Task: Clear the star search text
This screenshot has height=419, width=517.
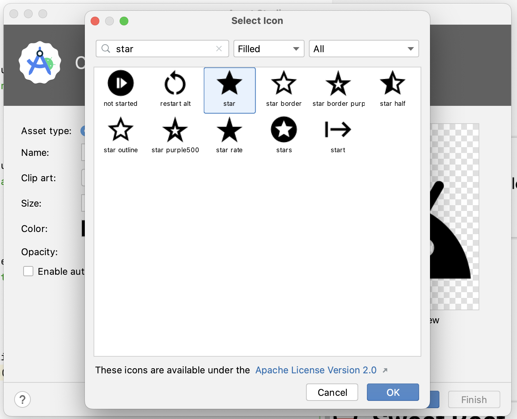Action: coord(219,49)
